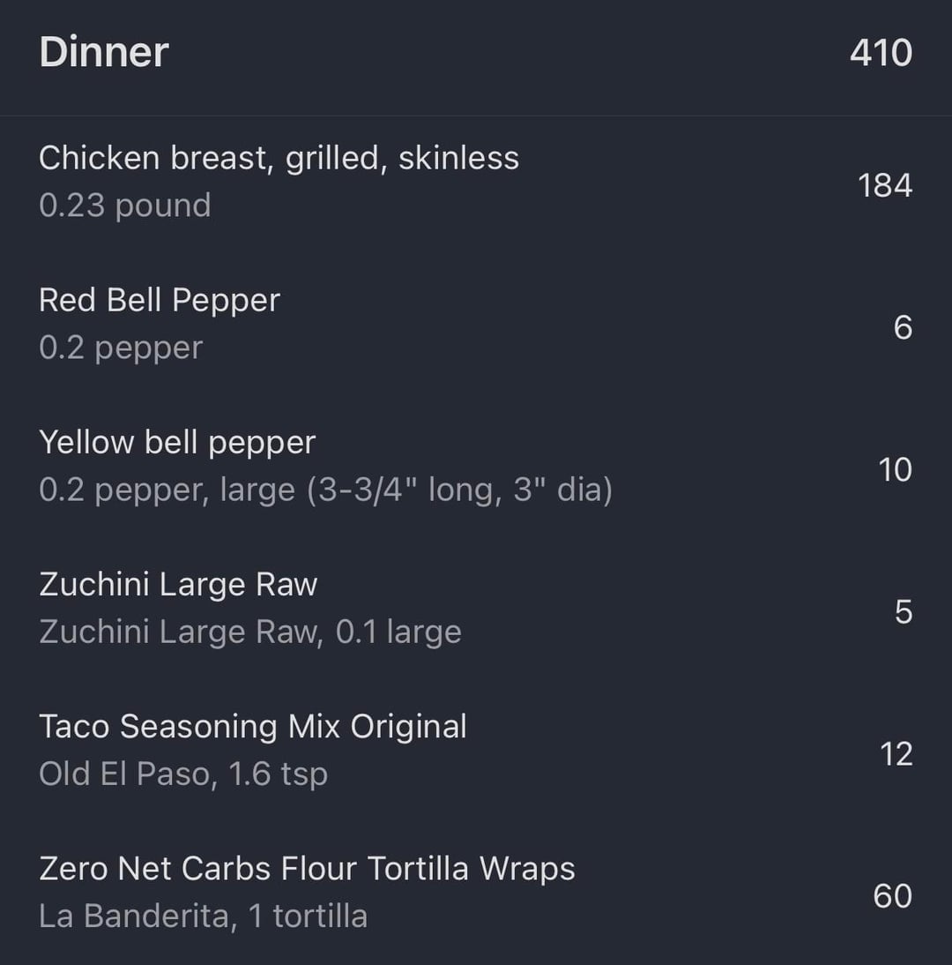Tap the 5 calorie value for zucchini
952x965 pixels.
(903, 611)
